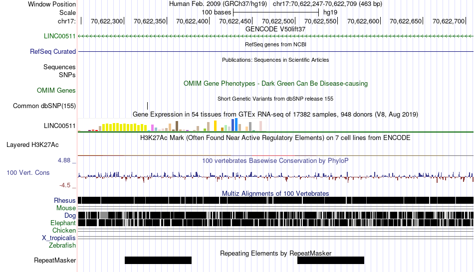Click the GTEx Gene Expression track title
The height and width of the screenshot is (272, 474).
click(275, 115)
